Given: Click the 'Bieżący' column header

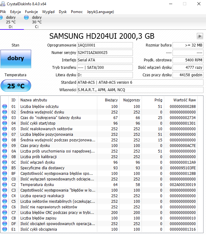Looking at the screenshot, I should click(111, 100).
